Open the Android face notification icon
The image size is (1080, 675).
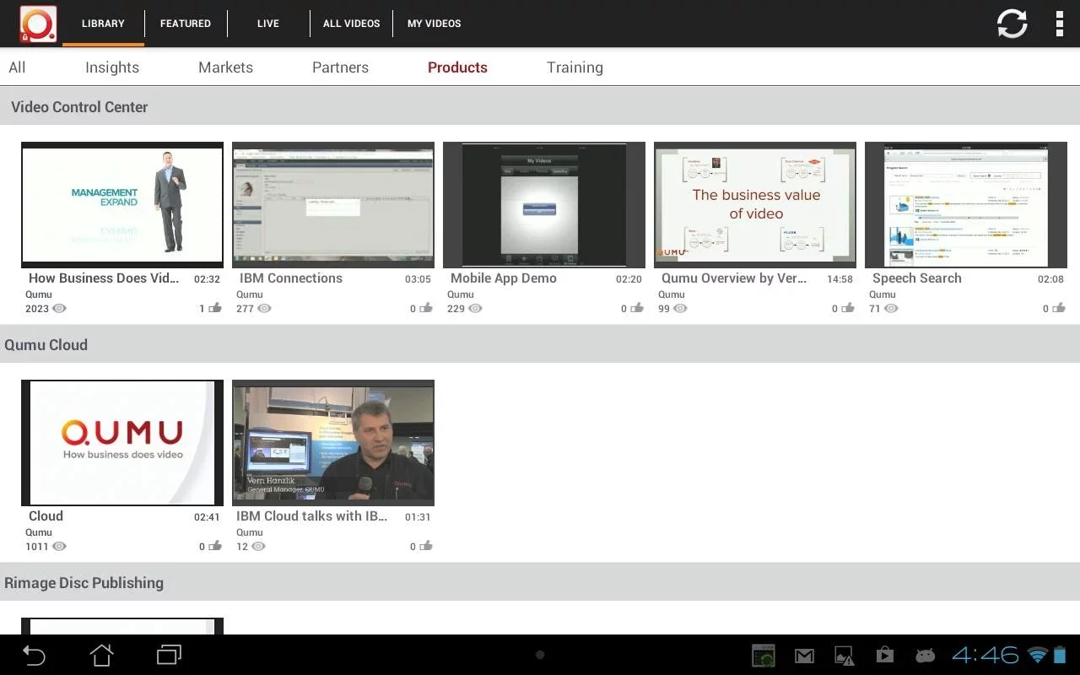[x=925, y=656]
